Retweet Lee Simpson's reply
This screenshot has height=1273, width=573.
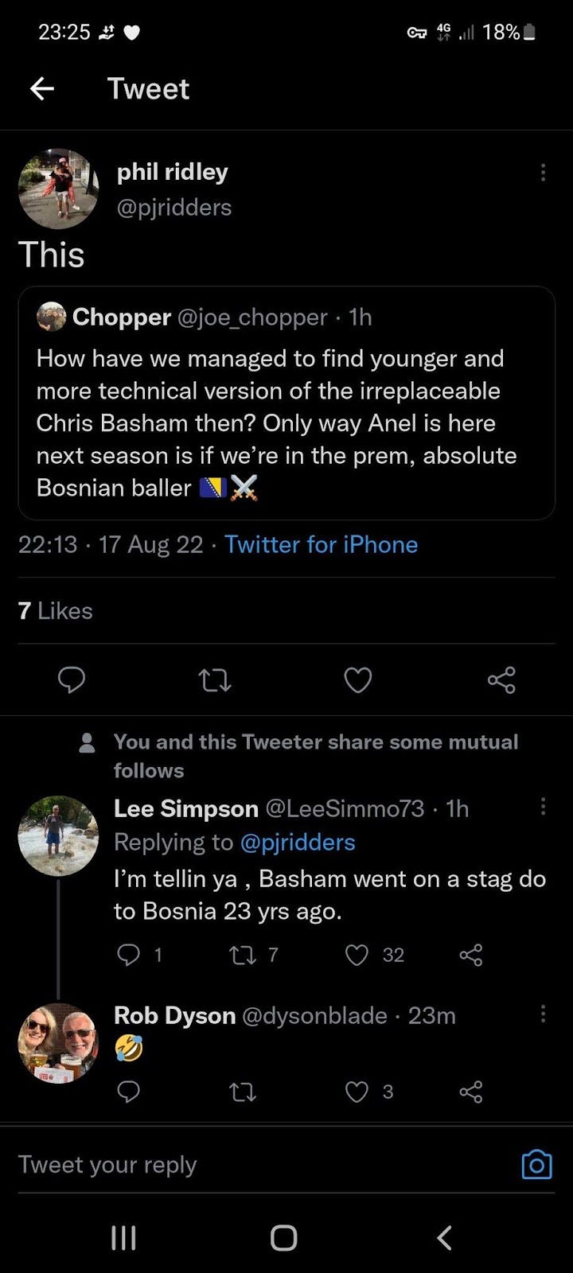(242, 955)
